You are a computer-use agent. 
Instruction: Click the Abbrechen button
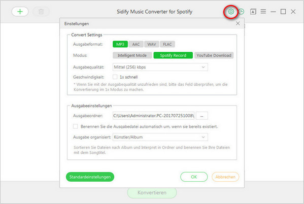[x=225, y=177]
